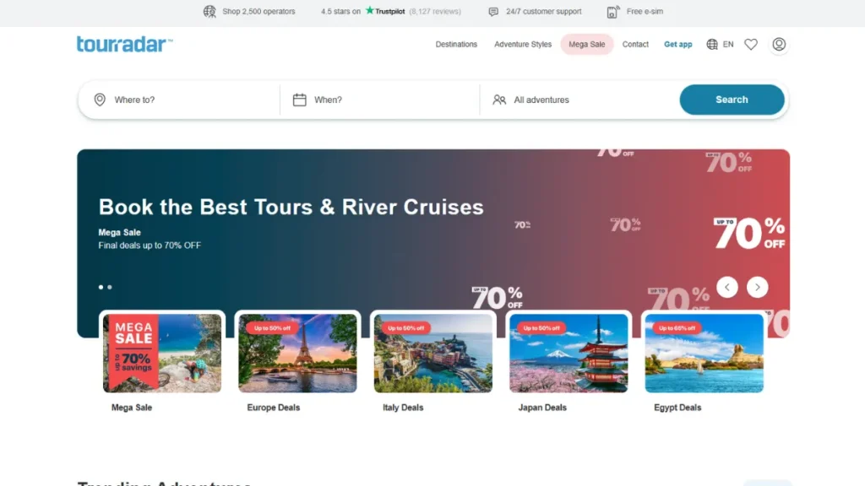Open the Contact nav item
865x486 pixels.
pyautogui.click(x=635, y=44)
